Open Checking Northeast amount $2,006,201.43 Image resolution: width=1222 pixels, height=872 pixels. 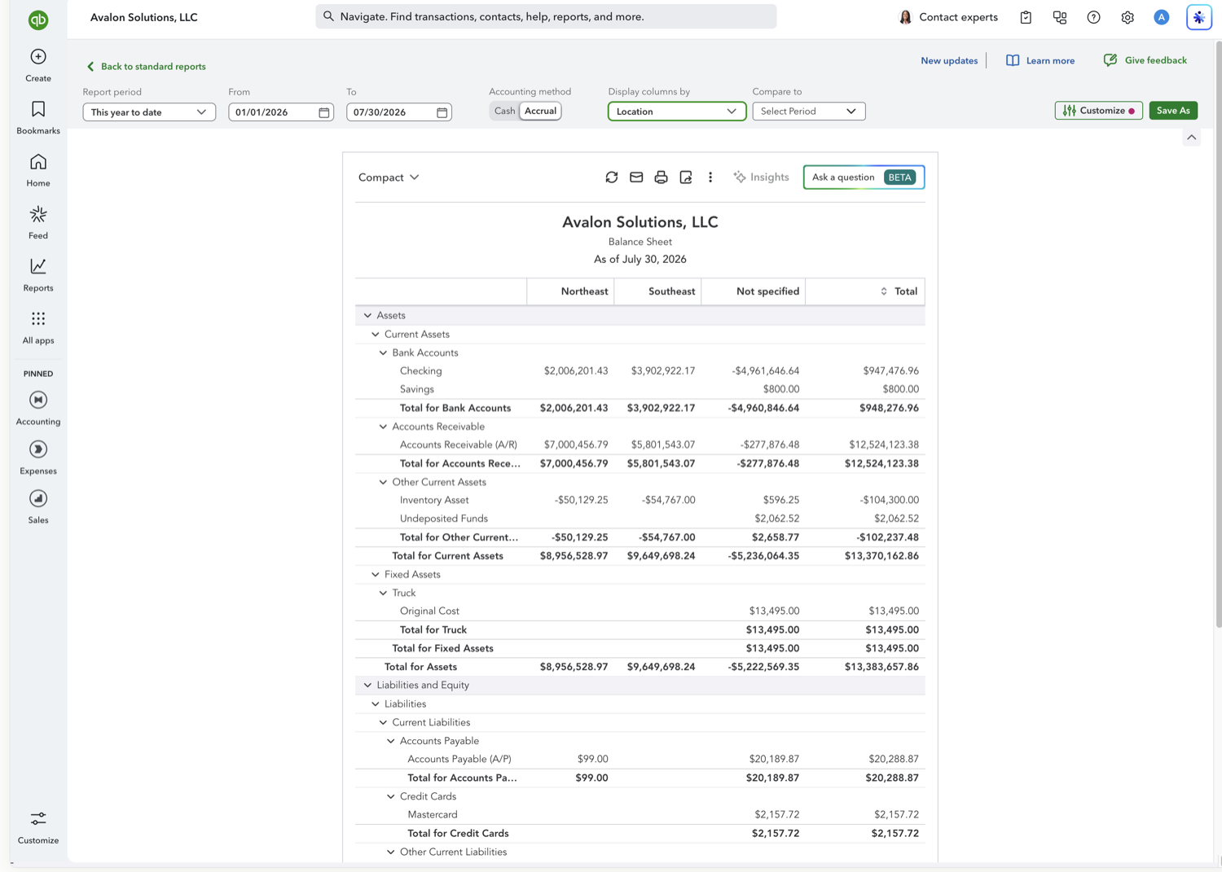(576, 371)
